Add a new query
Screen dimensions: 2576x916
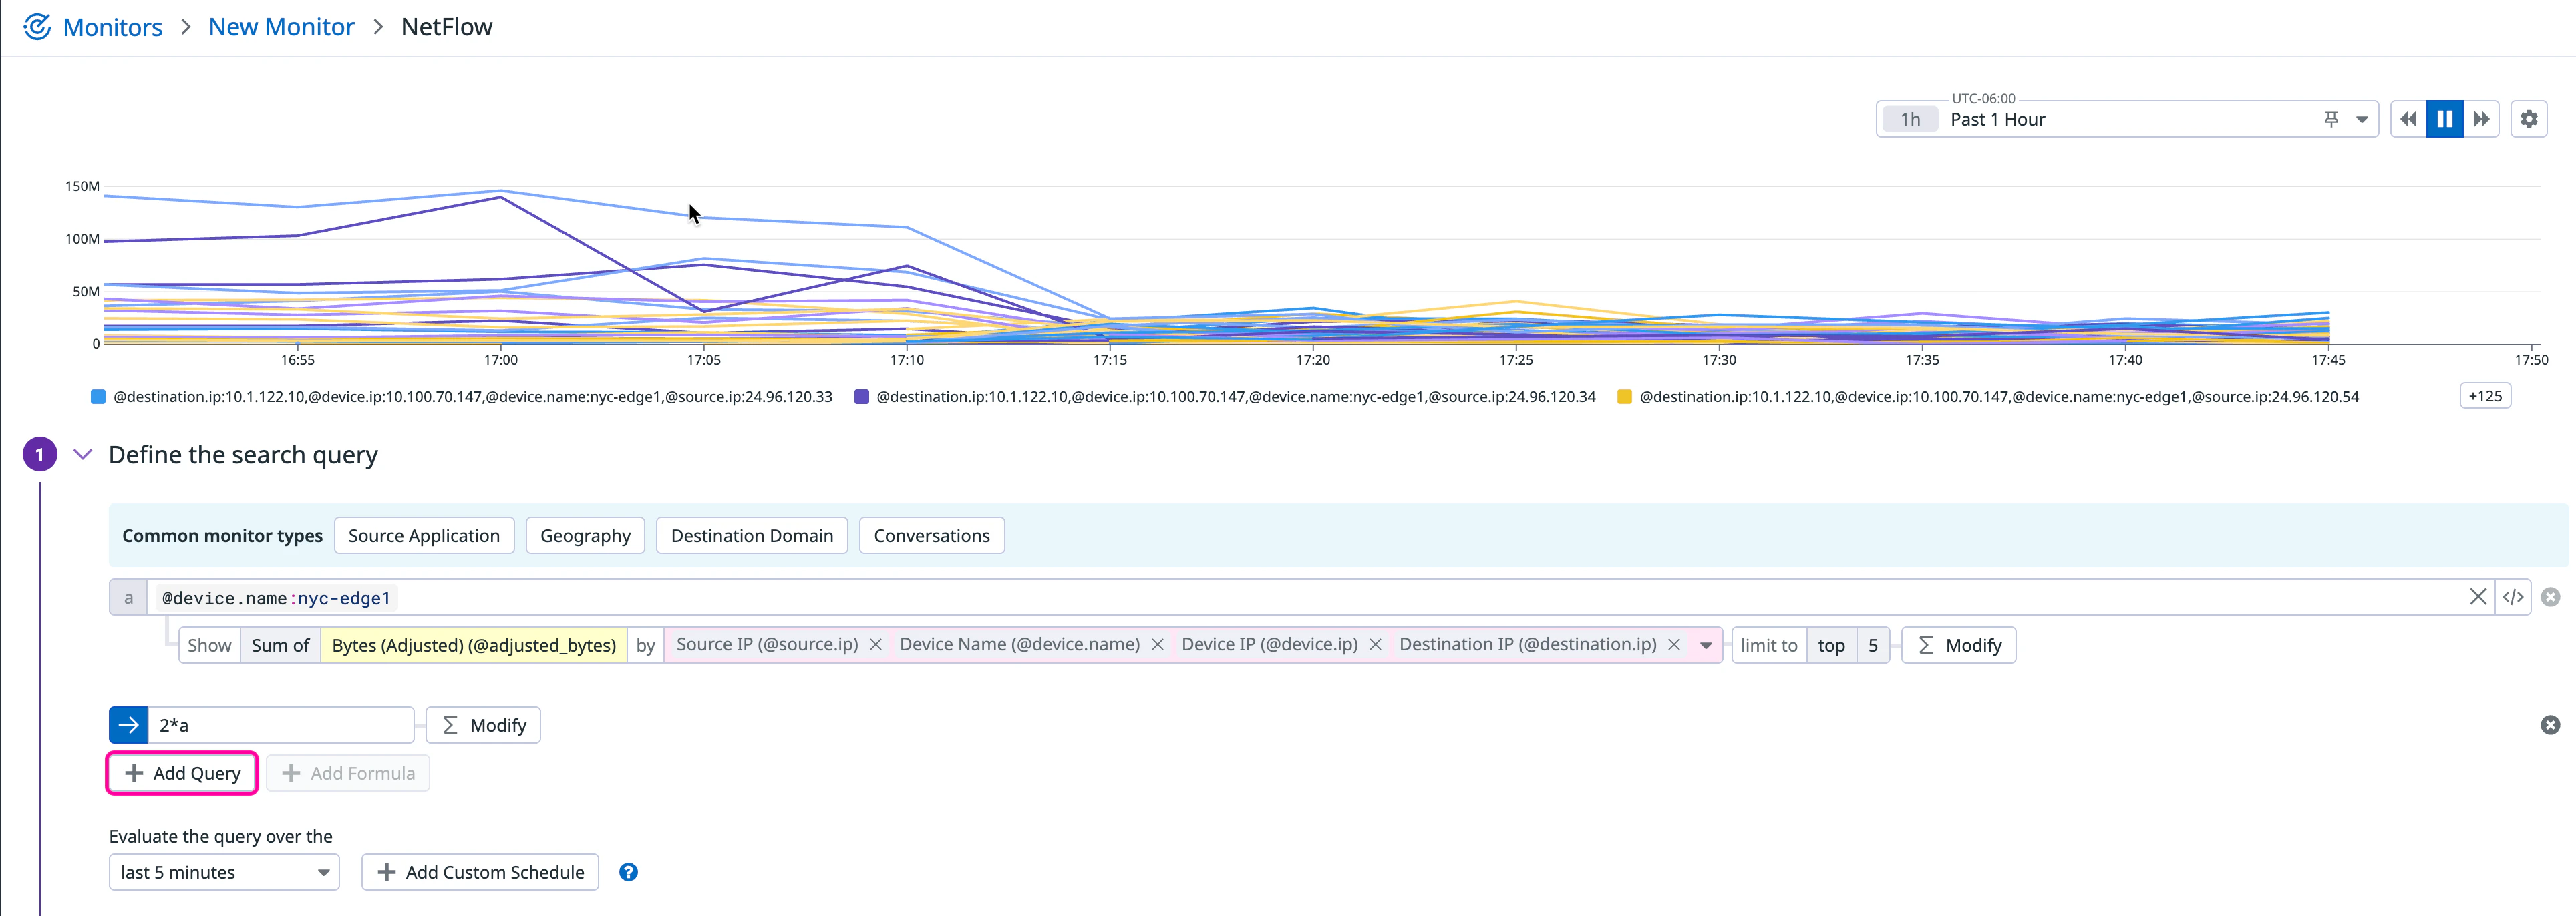click(182, 773)
